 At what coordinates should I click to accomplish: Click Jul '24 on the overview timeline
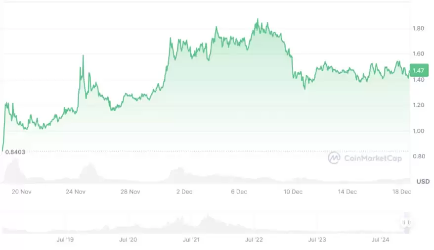point(380,240)
